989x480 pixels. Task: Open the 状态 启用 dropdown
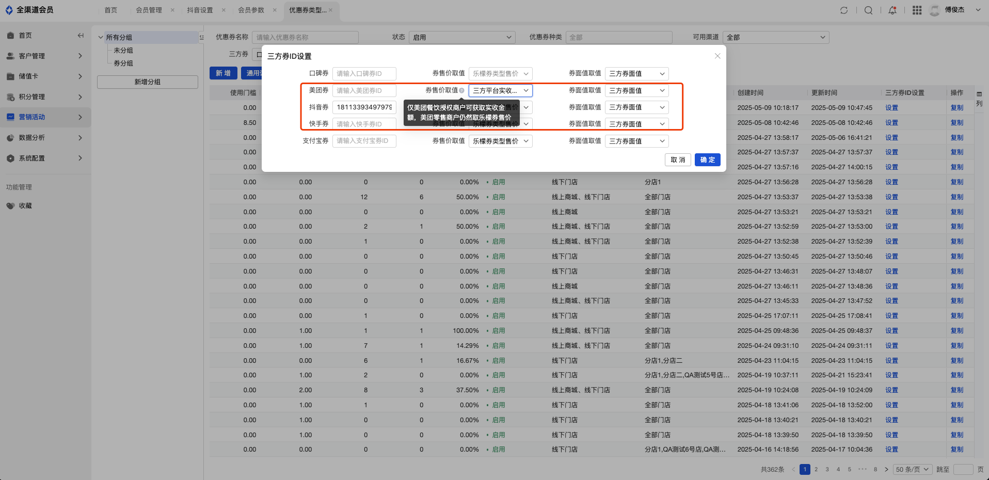click(x=462, y=37)
